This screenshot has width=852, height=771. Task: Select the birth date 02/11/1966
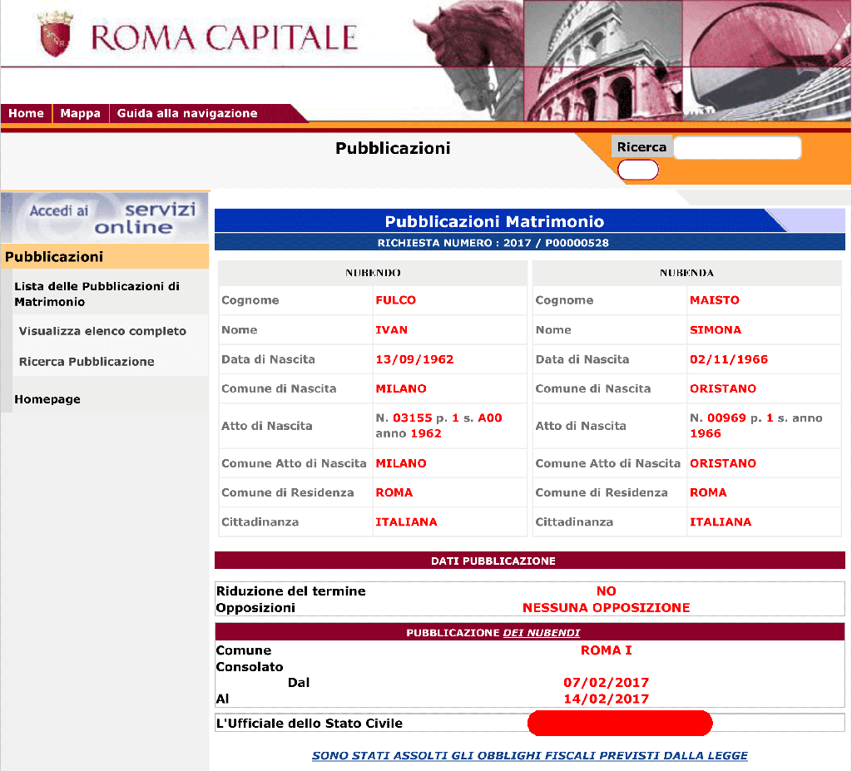(729, 359)
